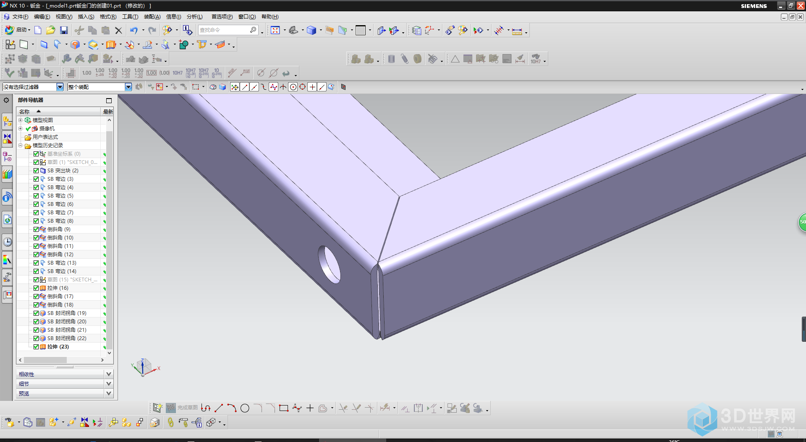
Task: Click the Fit view icon
Action: tap(275, 30)
